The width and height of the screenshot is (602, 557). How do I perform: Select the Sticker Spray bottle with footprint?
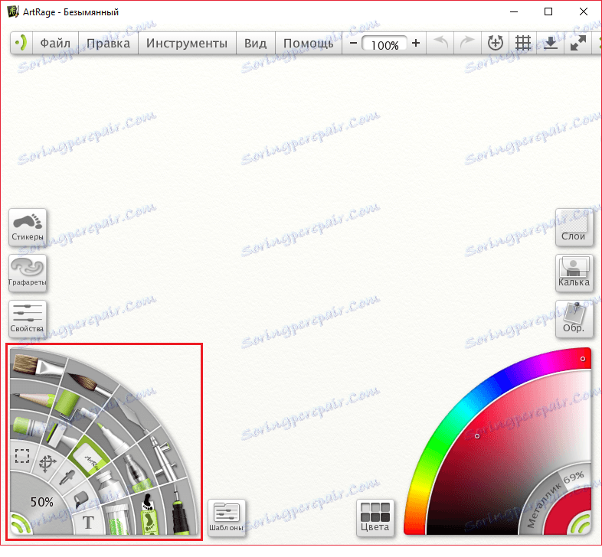click(x=148, y=515)
